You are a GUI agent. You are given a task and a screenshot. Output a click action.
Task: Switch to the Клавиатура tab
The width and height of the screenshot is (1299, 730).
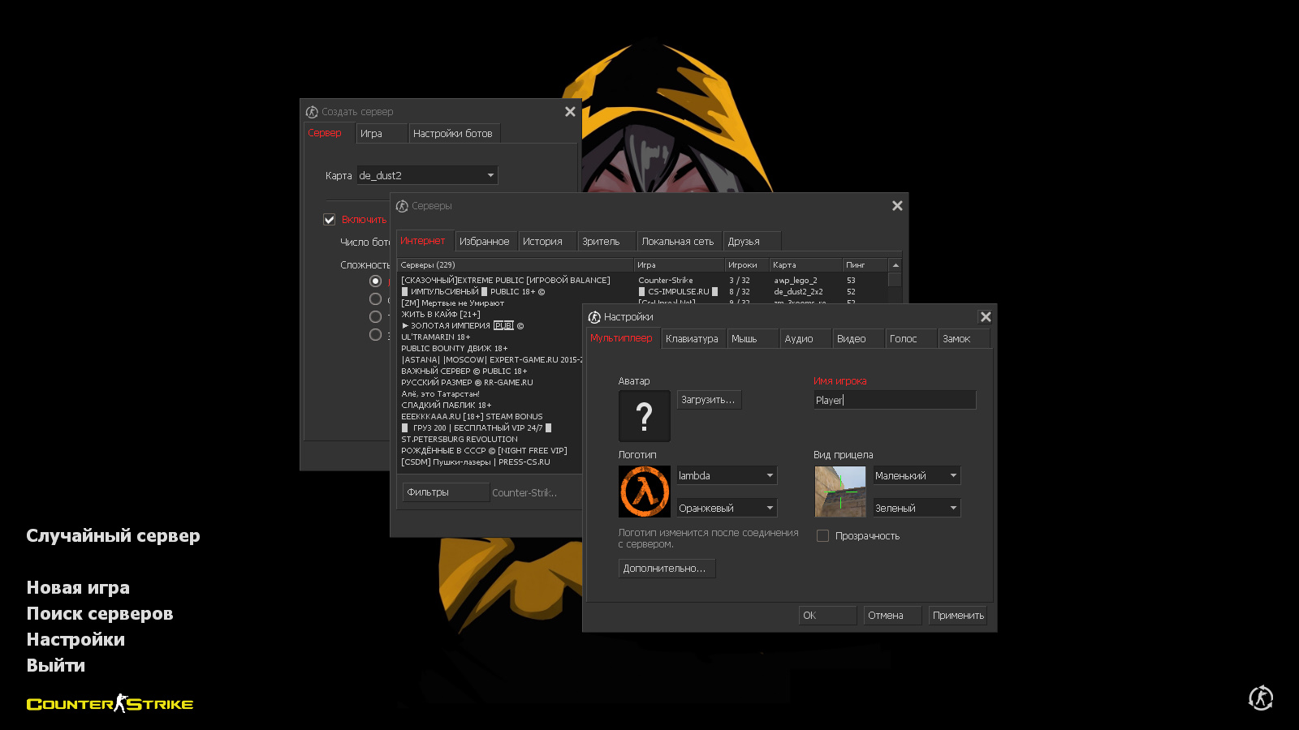tap(692, 339)
